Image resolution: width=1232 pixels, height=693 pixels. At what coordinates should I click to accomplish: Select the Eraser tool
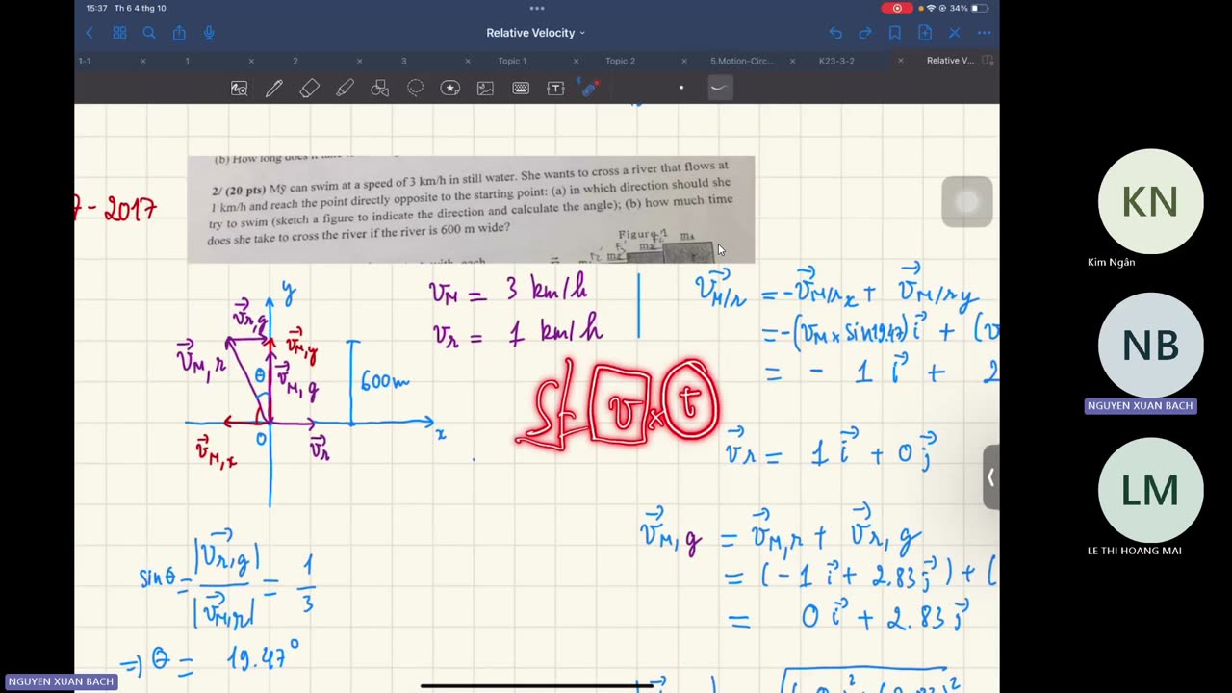(x=309, y=89)
